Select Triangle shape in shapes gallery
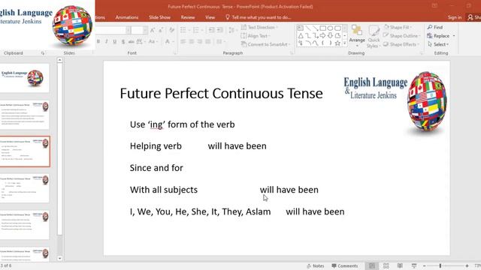481x270 pixels. click(301, 36)
